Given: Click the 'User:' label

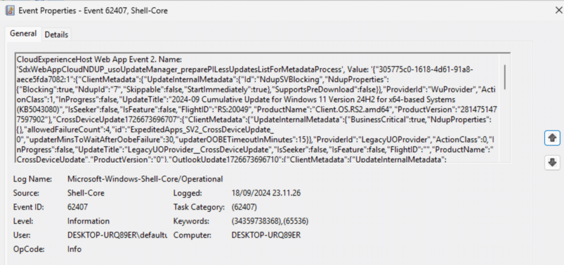Looking at the screenshot, I should [22, 235].
